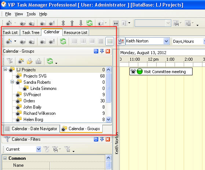
Task: Click the edit task icon in the Calendar toolbar
Action: (x=23, y=42)
